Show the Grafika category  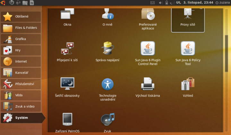(21, 39)
